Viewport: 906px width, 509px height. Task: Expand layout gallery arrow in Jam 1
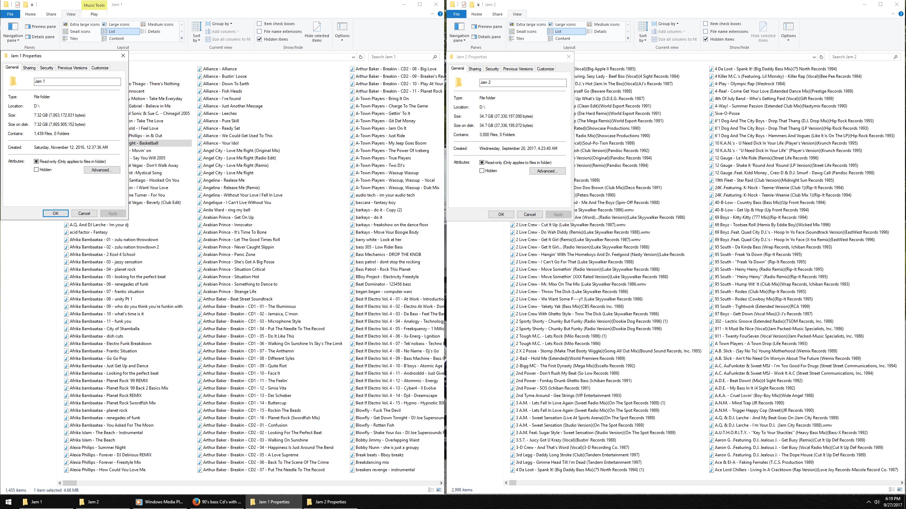[182, 39]
